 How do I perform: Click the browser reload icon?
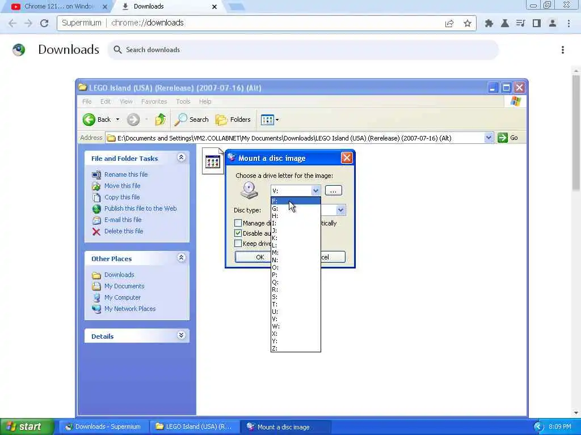44,23
